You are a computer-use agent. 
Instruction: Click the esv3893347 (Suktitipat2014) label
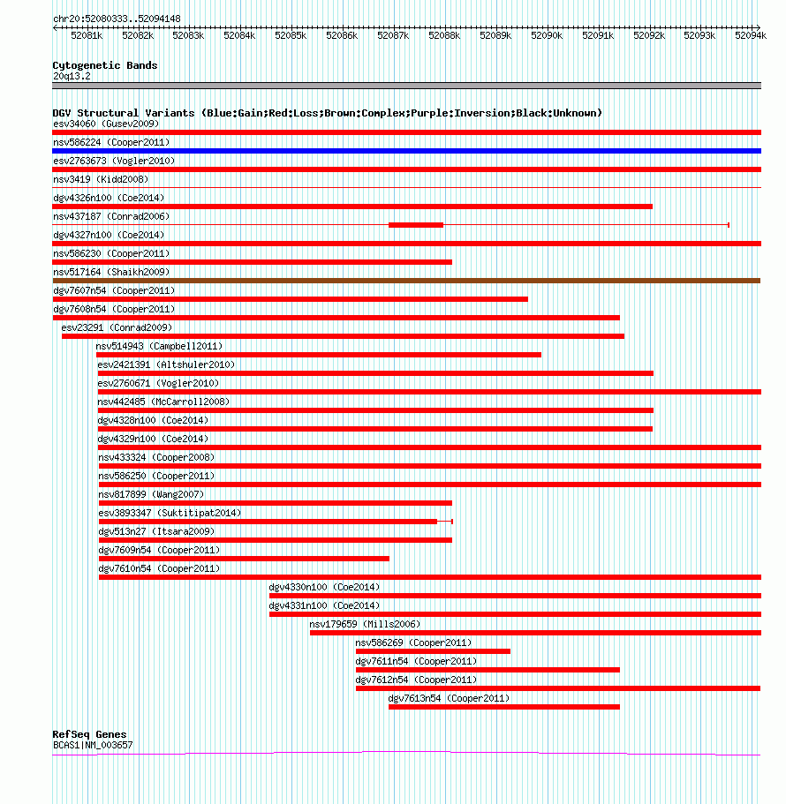pos(170,513)
